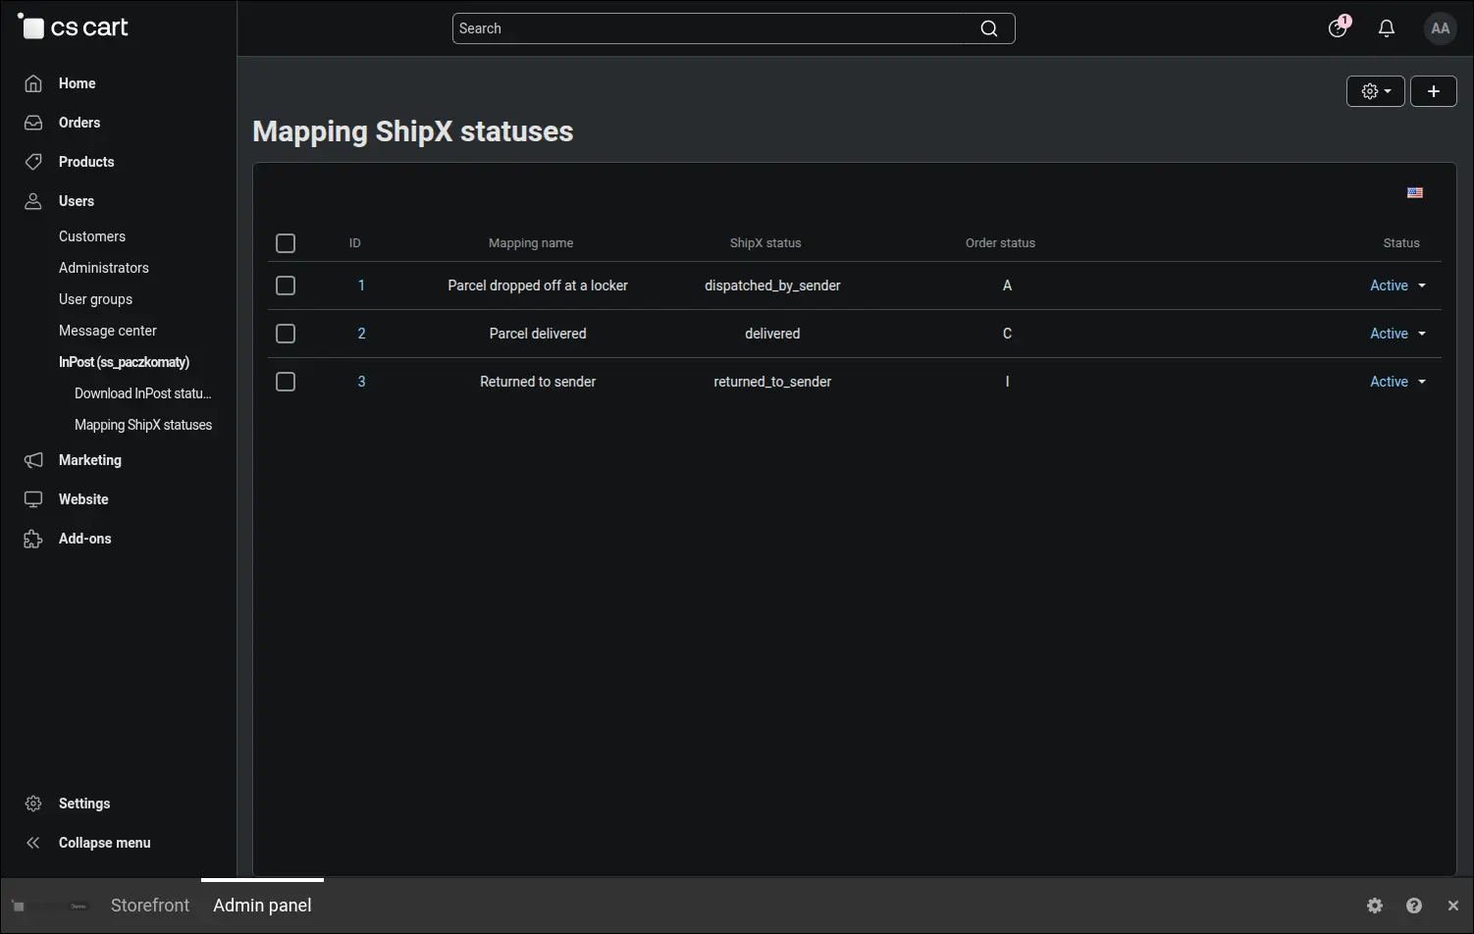
Task: Click 'dispatched_by_sender' ShipX status cell
Action: point(772,285)
